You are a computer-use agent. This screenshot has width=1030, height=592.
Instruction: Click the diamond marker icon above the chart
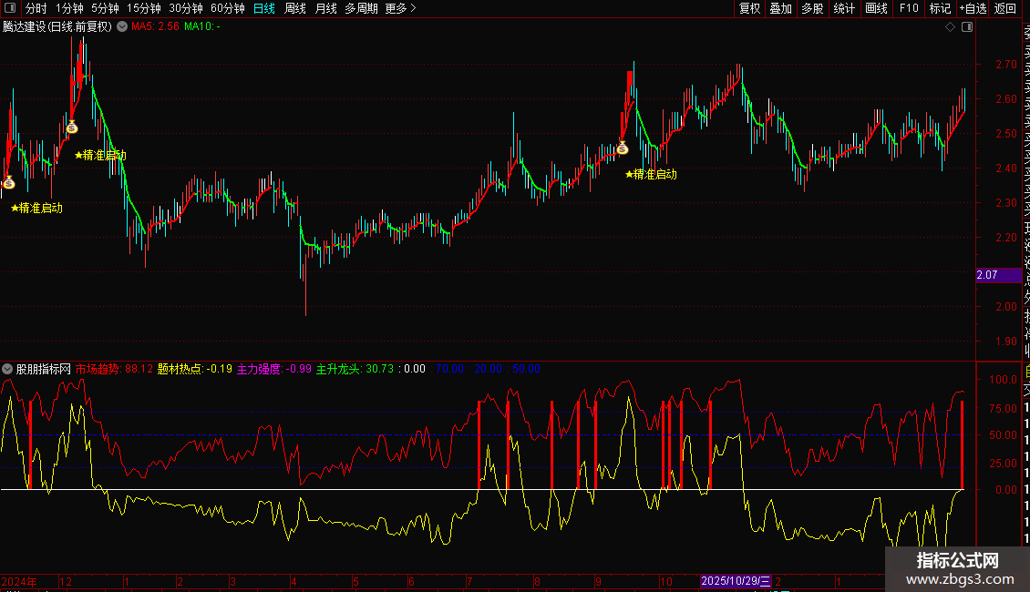pos(950,27)
